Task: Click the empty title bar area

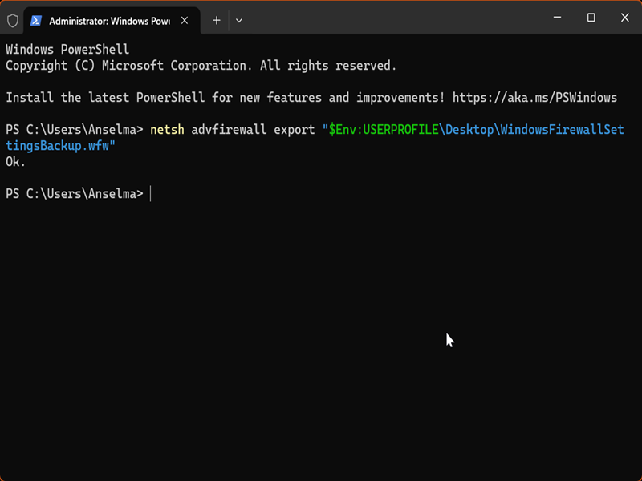Action: 385,18
